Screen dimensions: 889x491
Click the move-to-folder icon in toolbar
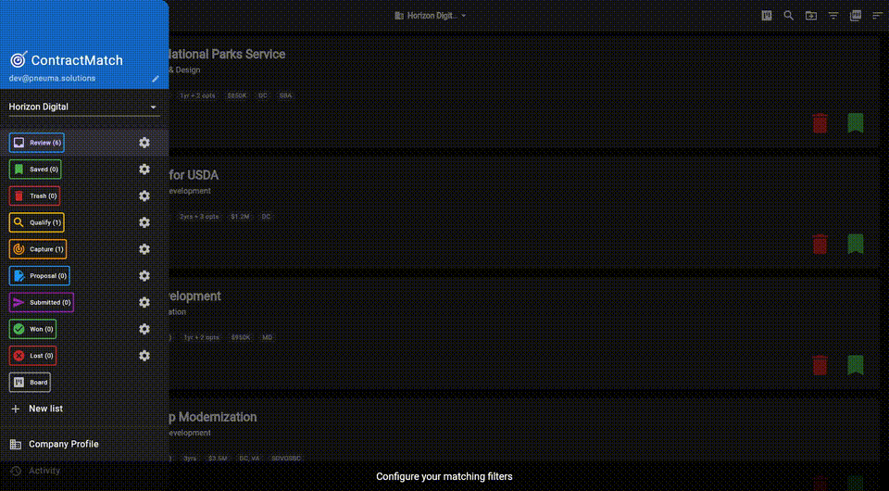tap(811, 16)
